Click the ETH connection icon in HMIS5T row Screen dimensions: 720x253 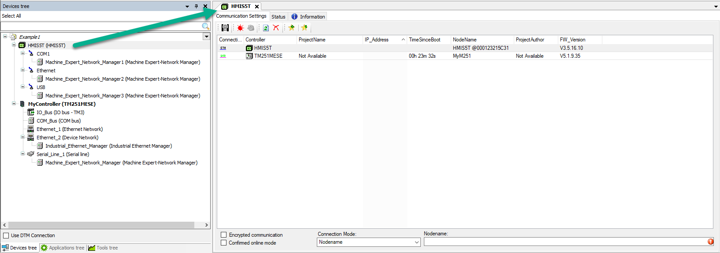tap(223, 48)
